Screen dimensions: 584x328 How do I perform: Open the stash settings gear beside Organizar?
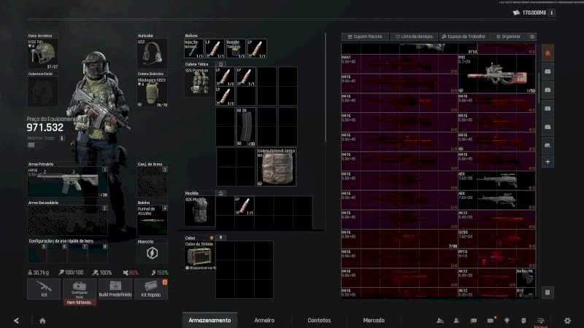(x=532, y=36)
